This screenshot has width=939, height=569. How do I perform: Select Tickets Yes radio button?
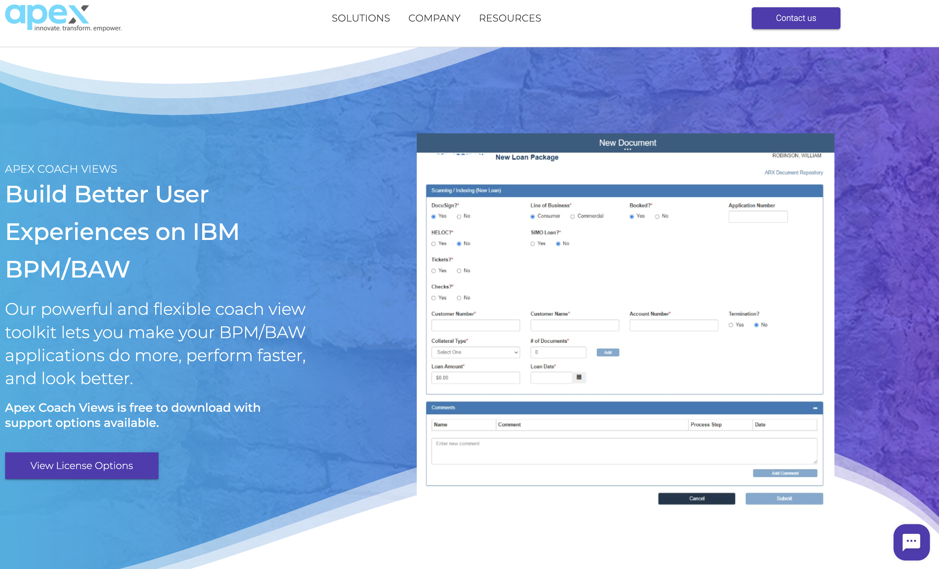pyautogui.click(x=434, y=271)
